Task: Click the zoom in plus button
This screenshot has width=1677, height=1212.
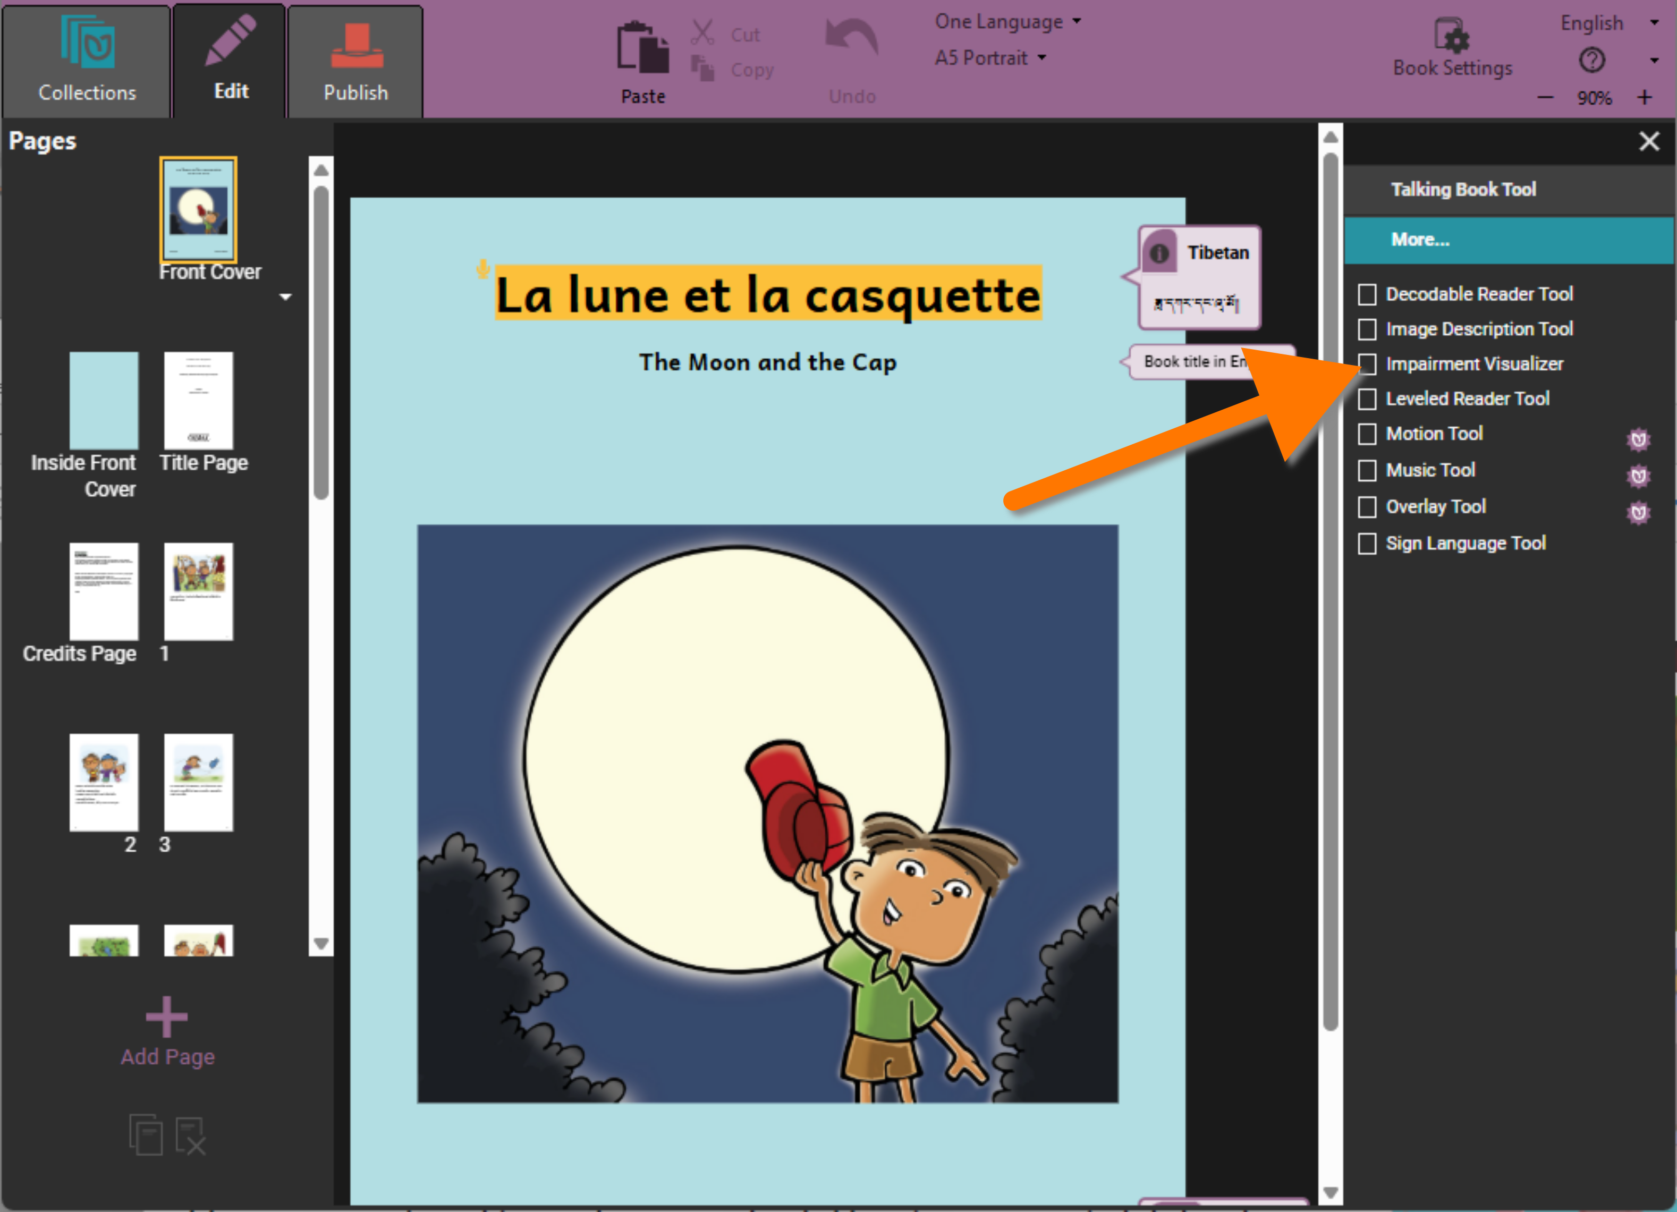Action: [1645, 98]
